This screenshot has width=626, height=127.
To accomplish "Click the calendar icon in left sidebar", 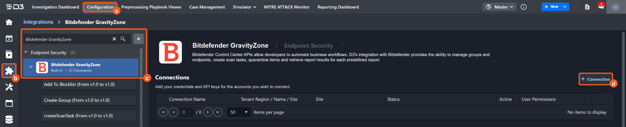I will click(x=9, y=103).
